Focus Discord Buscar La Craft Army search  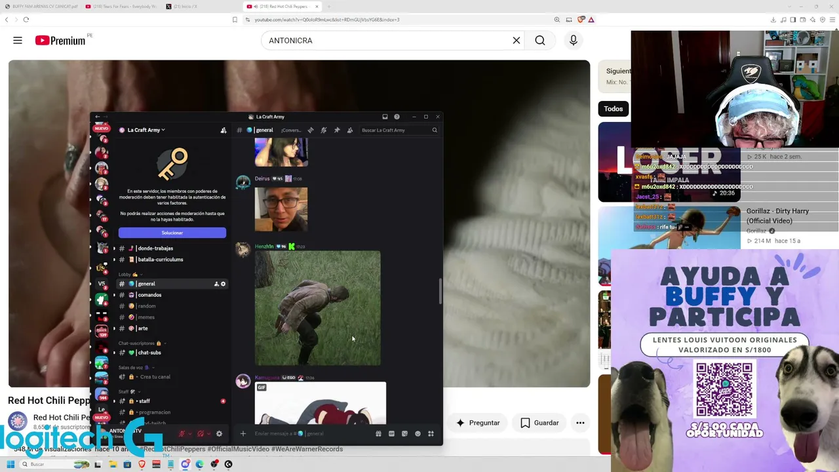click(x=399, y=130)
